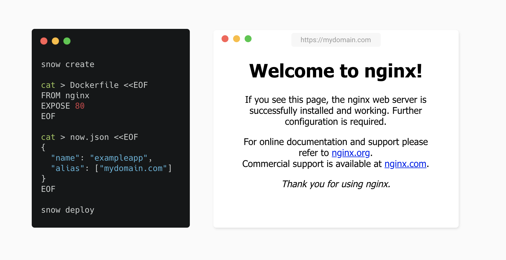
Task: Click the "alias": ["mydomain.com"] line
Action: (111, 168)
